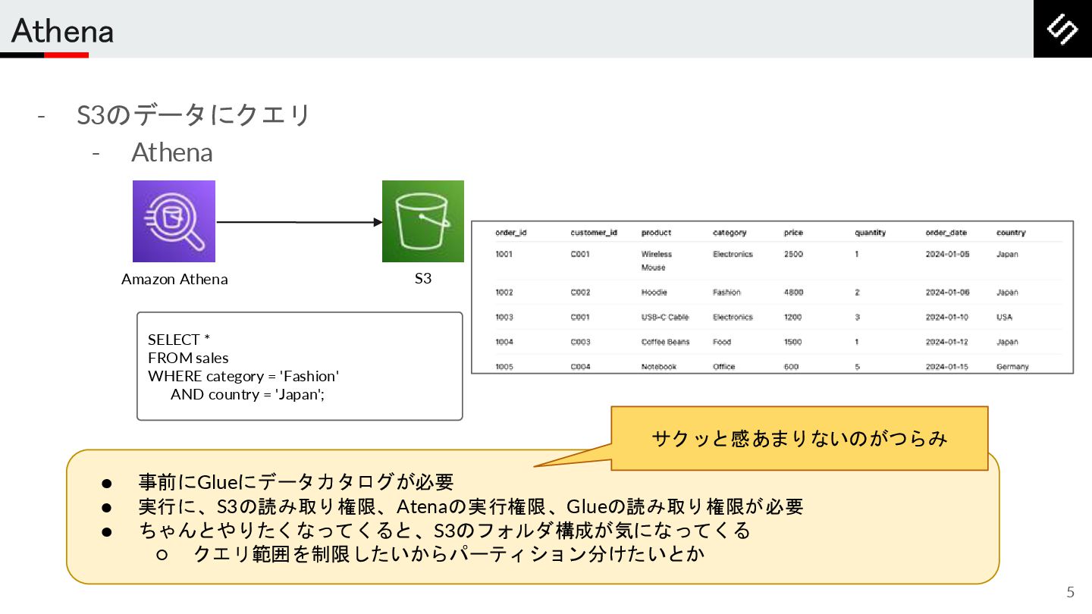The width and height of the screenshot is (1092, 614).
Task: Click the 'Amazon Athena' label text
Action: click(x=174, y=279)
